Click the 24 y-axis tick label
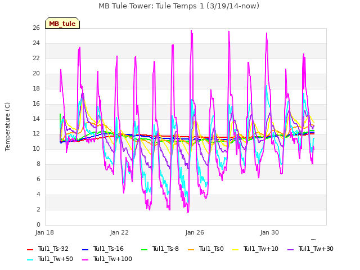The height and width of the screenshot is (270, 360). coord(36,43)
